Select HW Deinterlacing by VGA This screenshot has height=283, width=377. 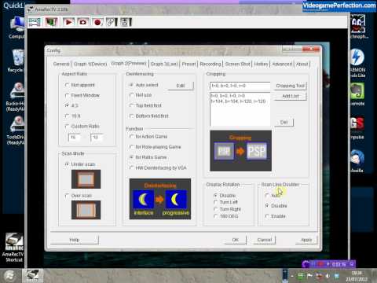[158, 167]
